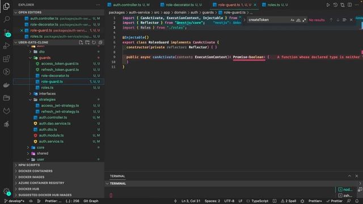Viewport: 363px width, 204px height.
Task: Open editor More Actions ellipsis
Action: 357,5
